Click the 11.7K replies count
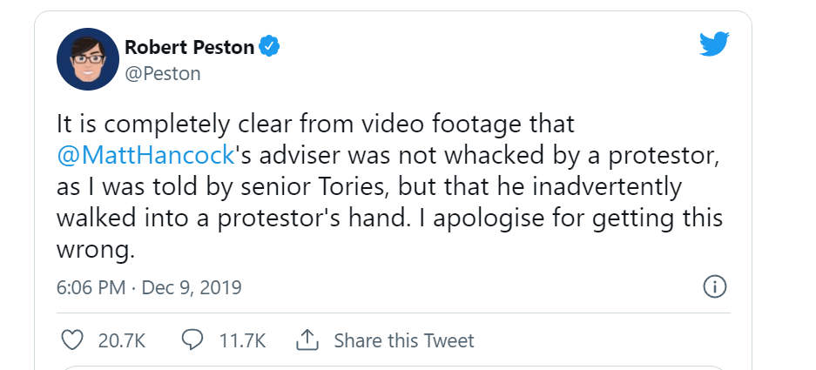The width and height of the screenshot is (816, 370). click(241, 340)
